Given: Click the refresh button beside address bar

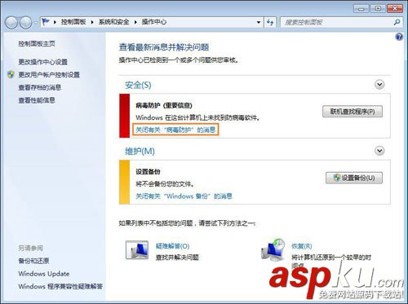Looking at the screenshot, I should pos(270,22).
